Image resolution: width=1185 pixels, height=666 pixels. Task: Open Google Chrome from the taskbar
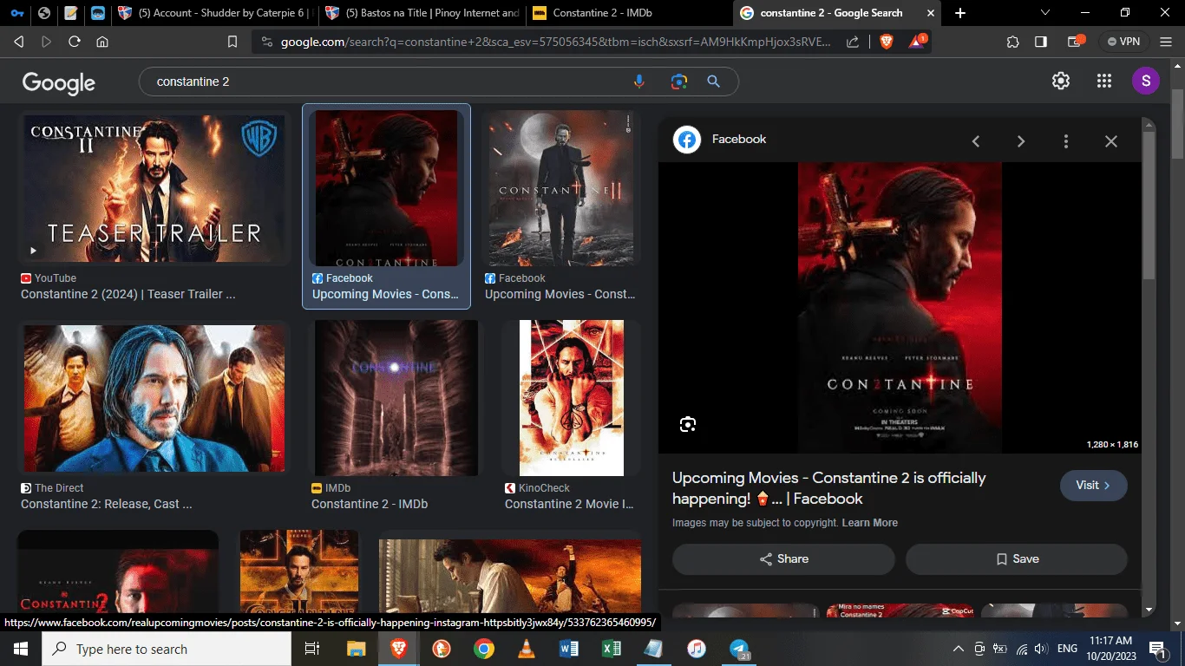tap(484, 649)
